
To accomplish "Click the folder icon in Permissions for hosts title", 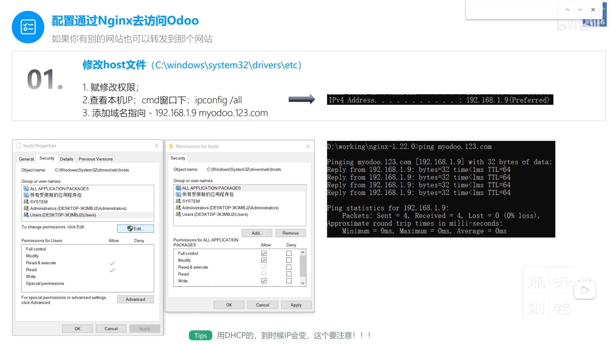I will [171, 146].
